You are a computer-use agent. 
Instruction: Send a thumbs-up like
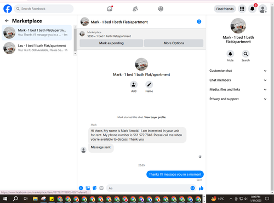pos(201,188)
